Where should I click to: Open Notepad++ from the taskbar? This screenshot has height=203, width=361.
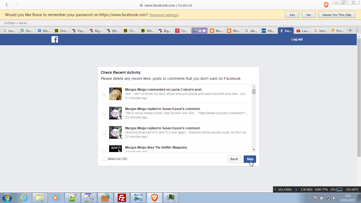pos(72,198)
